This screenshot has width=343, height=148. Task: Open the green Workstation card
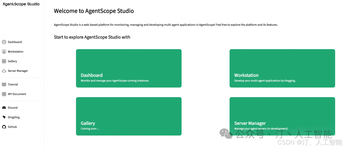pyautogui.click(x=282, y=68)
